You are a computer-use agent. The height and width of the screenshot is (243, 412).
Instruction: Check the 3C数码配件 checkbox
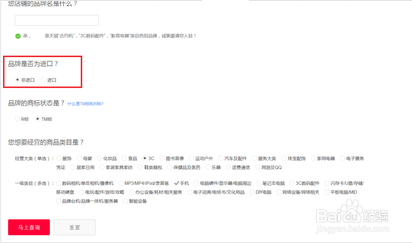click(x=292, y=183)
